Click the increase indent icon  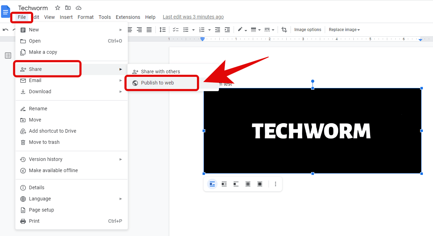pos(227,30)
